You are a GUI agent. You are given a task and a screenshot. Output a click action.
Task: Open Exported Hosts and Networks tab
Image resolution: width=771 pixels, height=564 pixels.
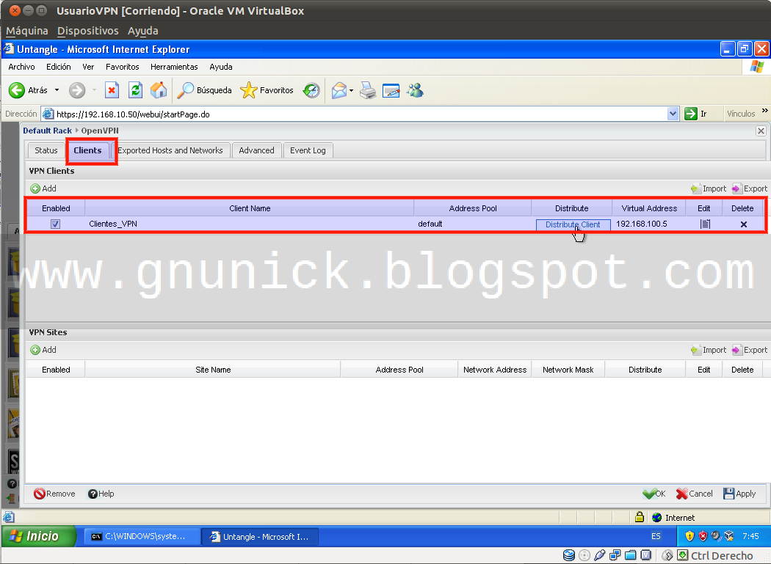click(x=170, y=150)
